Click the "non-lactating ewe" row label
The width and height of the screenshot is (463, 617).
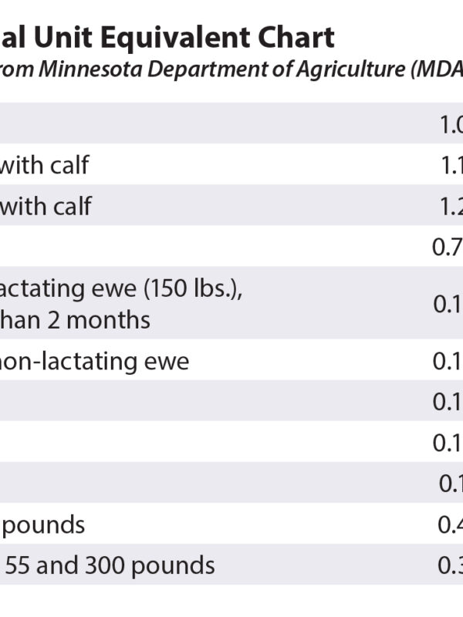[x=95, y=360]
